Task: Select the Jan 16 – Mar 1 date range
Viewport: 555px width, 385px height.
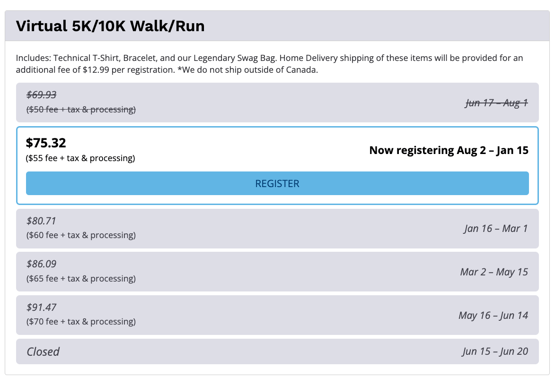Action: pos(496,229)
